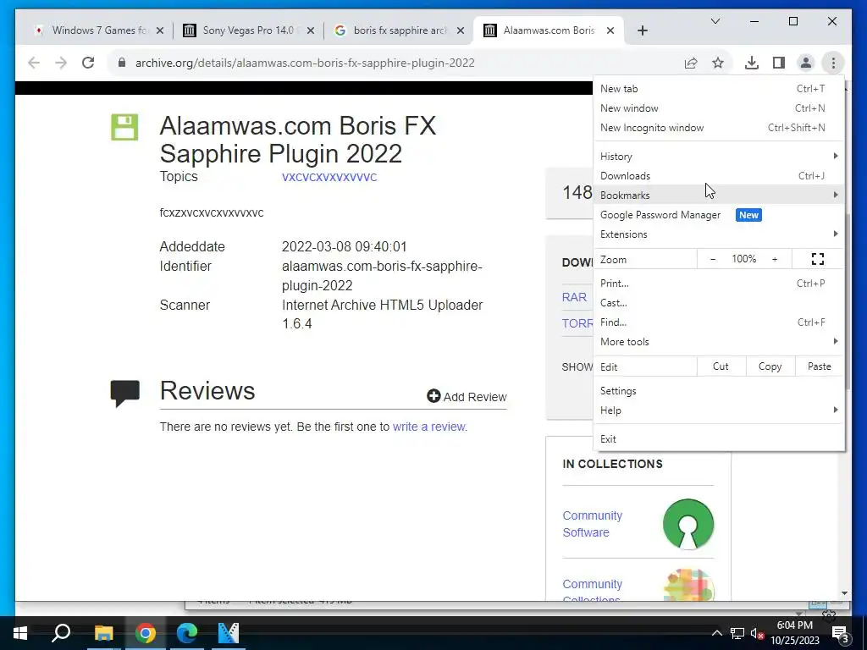Choose Exit in the Chrome menu
The width and height of the screenshot is (867, 650).
[x=719, y=439]
